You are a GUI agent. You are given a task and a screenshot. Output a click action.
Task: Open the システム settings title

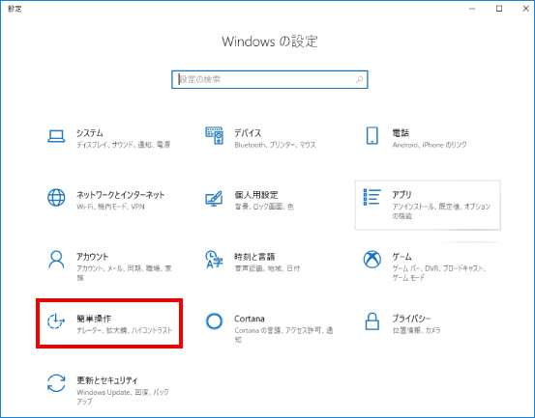click(90, 133)
